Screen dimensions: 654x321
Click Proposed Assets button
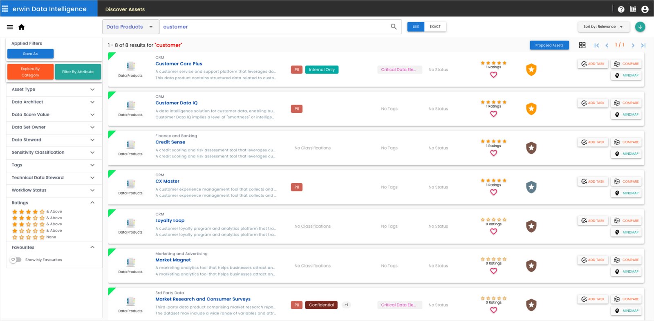549,45
